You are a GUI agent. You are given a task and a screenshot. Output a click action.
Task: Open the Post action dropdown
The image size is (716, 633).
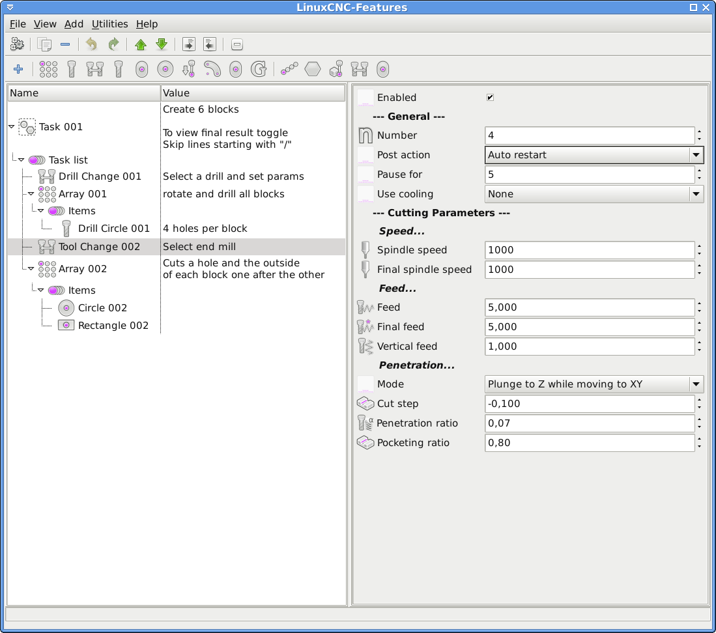coord(594,155)
